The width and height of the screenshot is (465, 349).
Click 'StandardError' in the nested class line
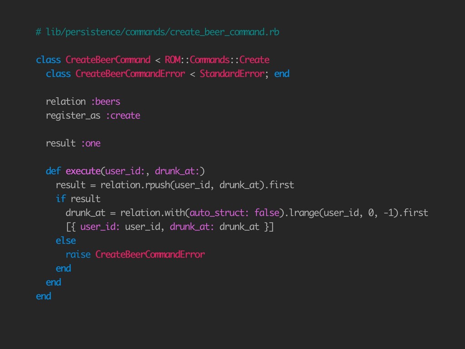click(232, 74)
